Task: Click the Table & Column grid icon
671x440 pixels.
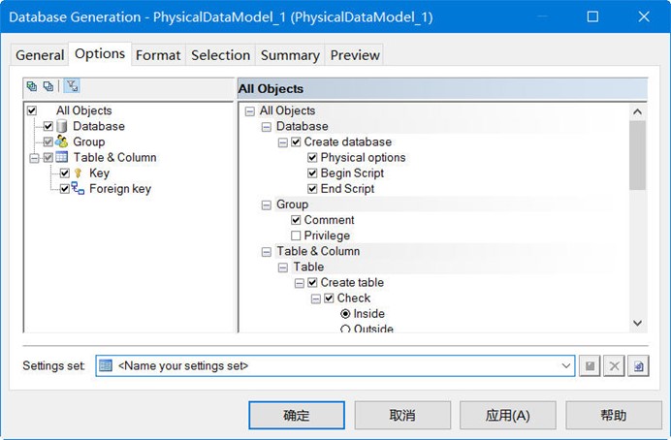Action: click(62, 157)
